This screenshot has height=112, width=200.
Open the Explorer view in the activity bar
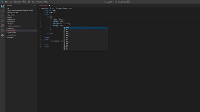coord(2,6)
